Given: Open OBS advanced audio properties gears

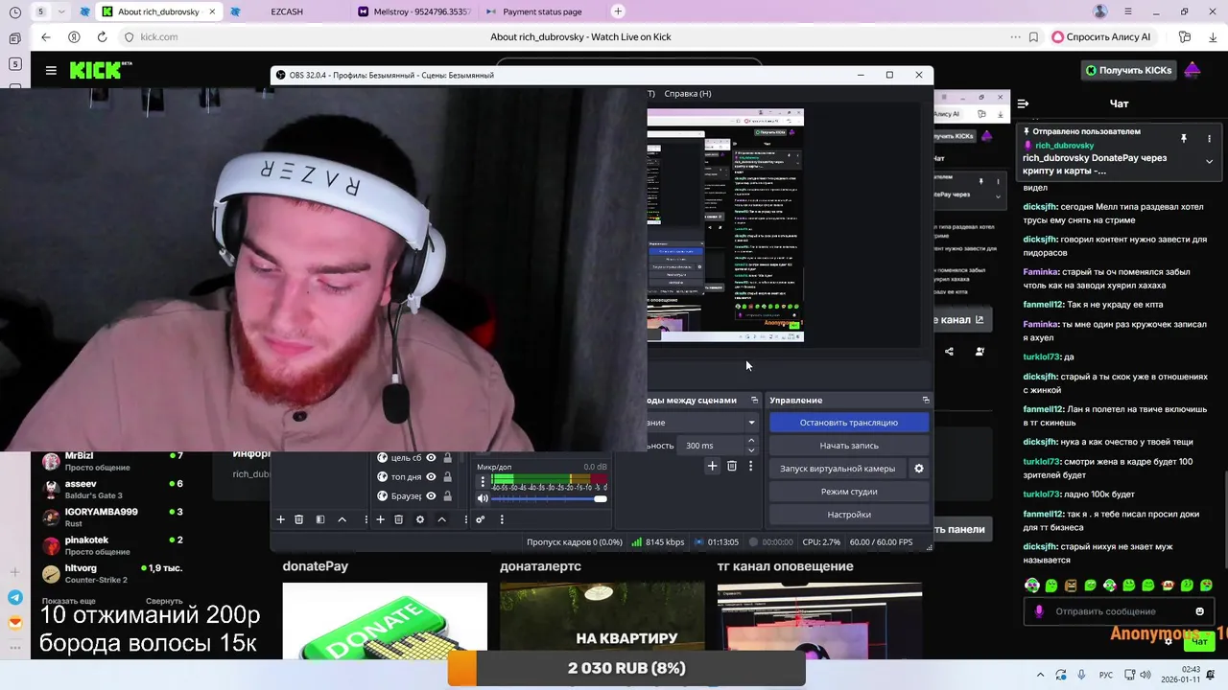Looking at the screenshot, I should [x=480, y=519].
